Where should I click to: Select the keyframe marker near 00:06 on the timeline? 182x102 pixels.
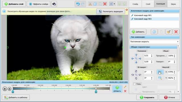(x=96, y=92)
